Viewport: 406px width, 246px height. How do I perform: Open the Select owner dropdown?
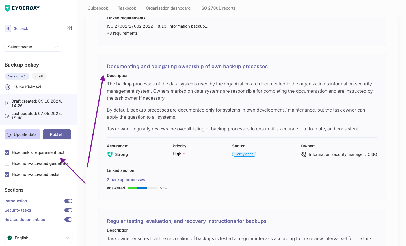pos(33,47)
